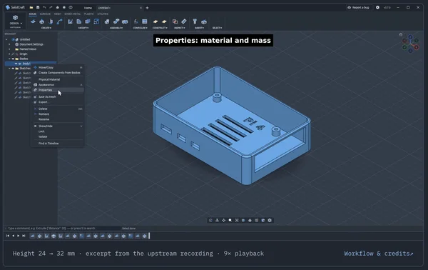Click the Undo arrow icon
428x270 pixels.
(44, 8)
